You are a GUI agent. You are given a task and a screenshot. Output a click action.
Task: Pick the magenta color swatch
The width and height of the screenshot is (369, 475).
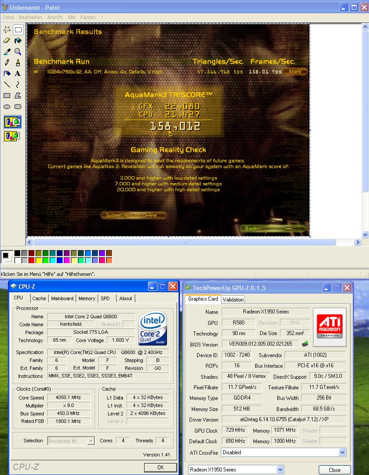click(x=67, y=260)
